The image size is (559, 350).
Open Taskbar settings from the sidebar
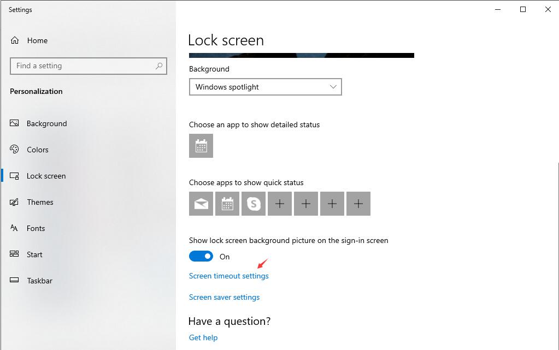(x=39, y=281)
